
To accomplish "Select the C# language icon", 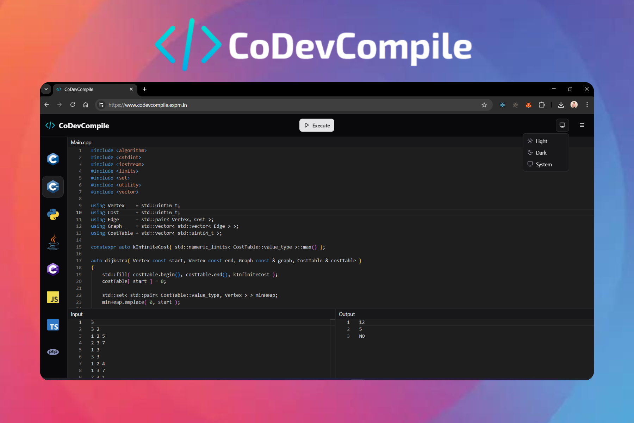I will click(53, 269).
